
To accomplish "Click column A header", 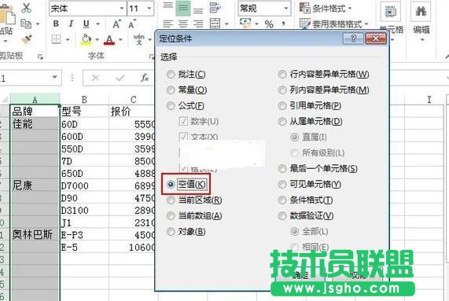I will tap(35, 99).
